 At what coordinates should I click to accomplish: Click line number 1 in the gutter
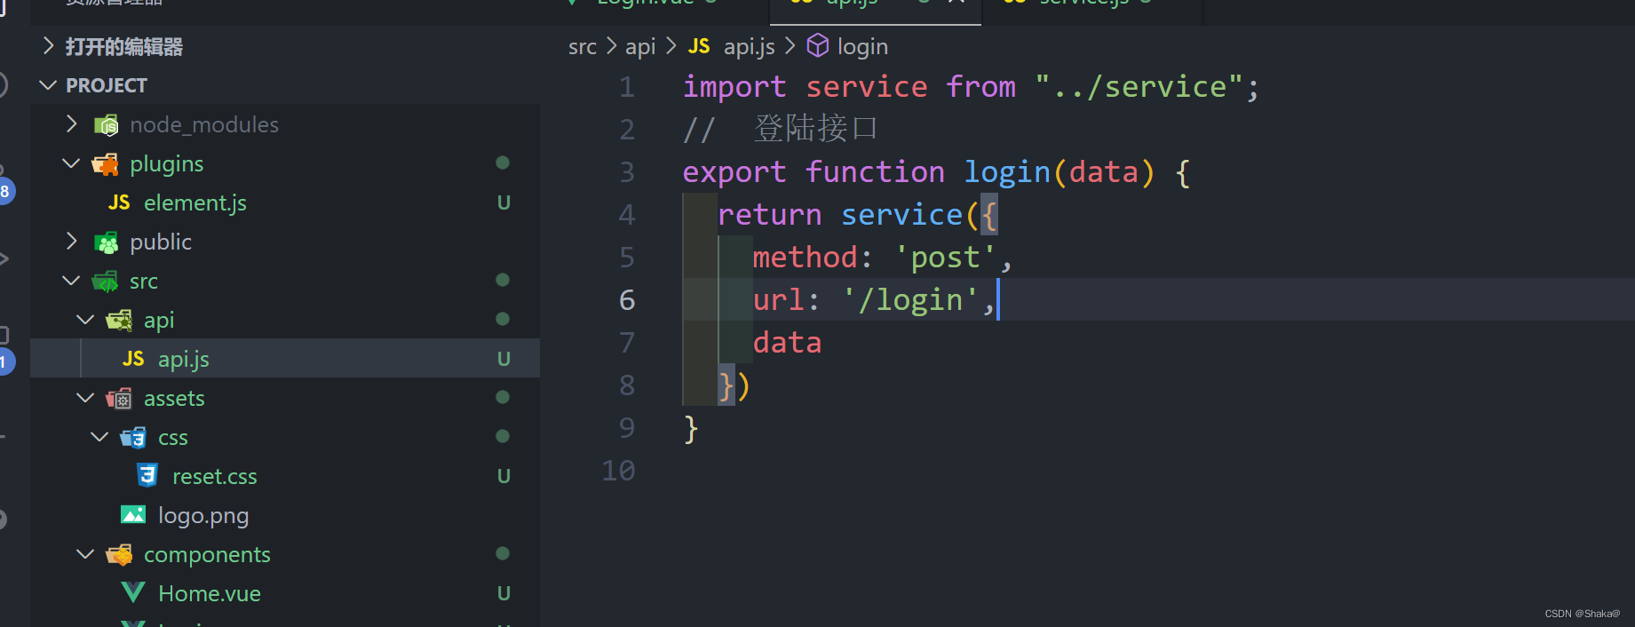click(x=627, y=87)
